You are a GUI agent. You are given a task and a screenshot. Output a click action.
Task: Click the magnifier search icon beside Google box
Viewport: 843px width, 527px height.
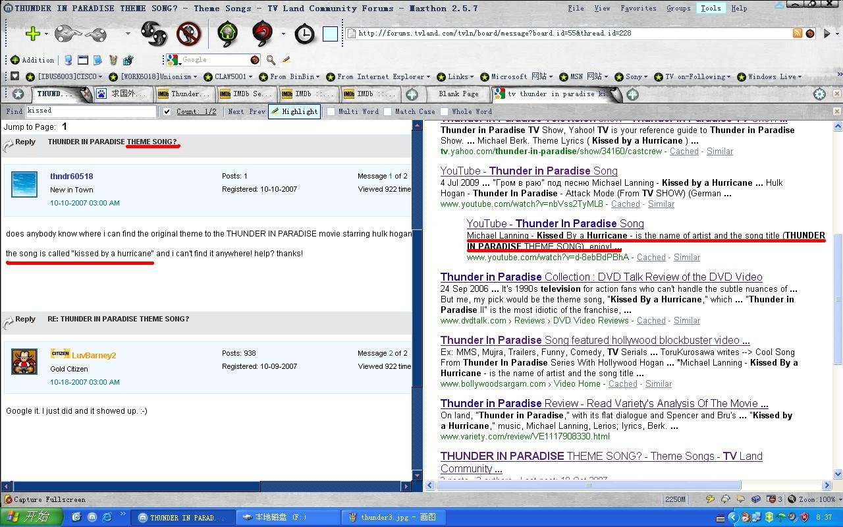[271, 60]
